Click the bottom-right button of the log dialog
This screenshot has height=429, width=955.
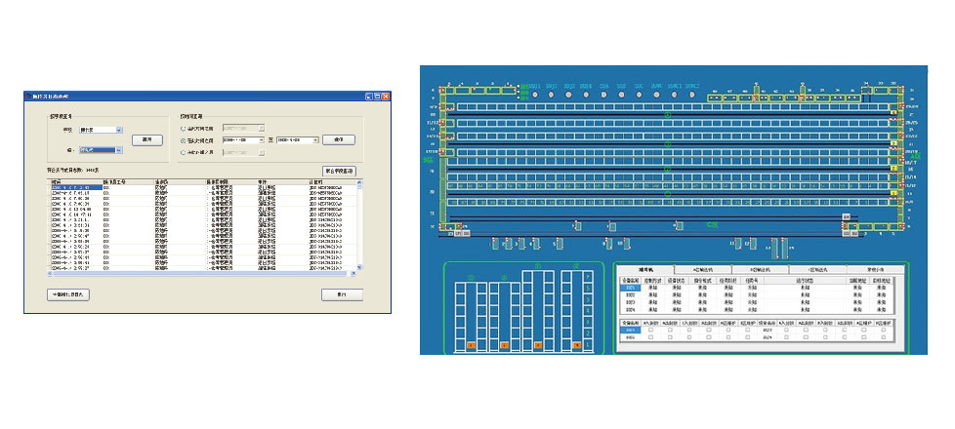(x=343, y=294)
